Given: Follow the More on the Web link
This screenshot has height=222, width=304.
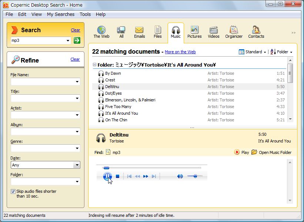Looking at the screenshot, I should 180,52.
